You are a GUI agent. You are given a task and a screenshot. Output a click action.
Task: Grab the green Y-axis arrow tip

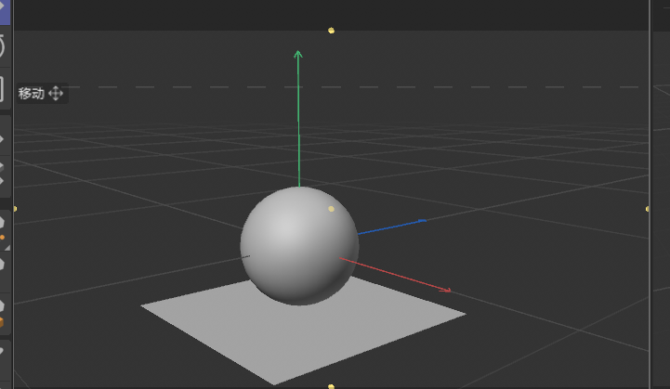[x=298, y=55]
